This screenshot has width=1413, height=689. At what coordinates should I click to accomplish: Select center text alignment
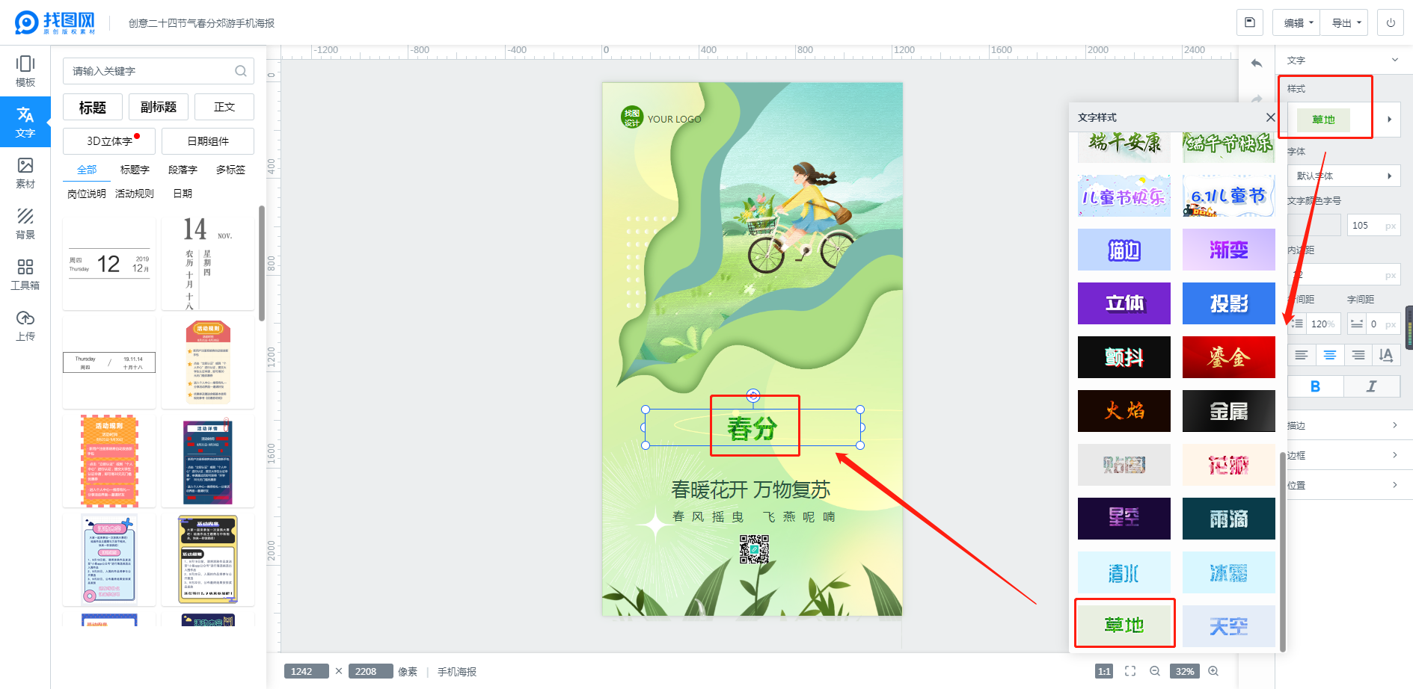tap(1330, 355)
